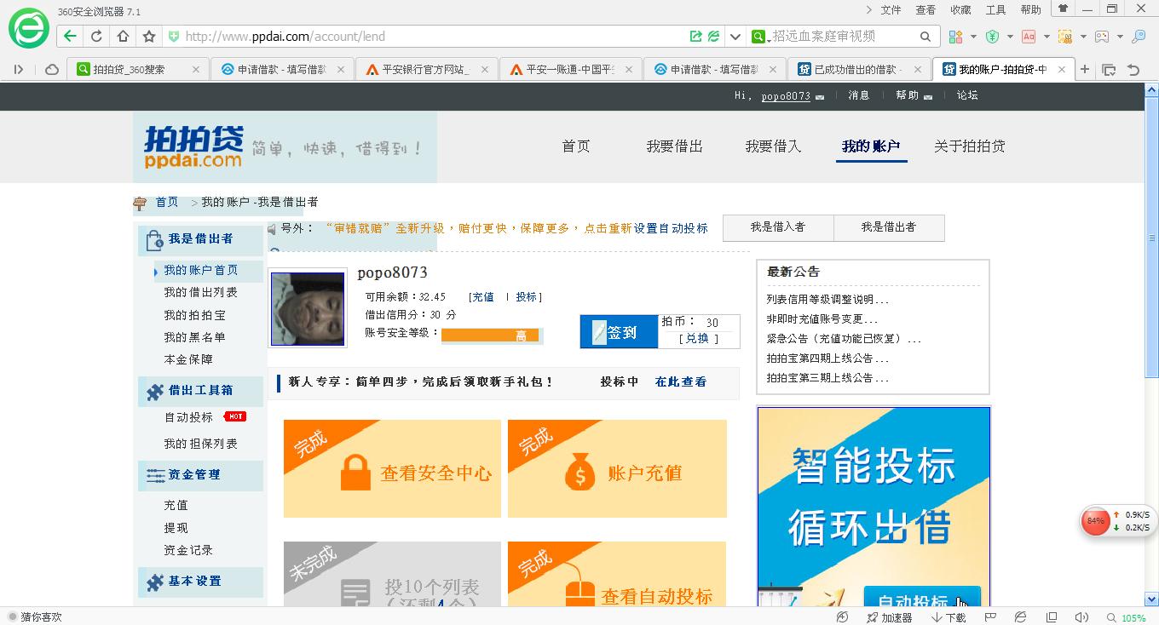Switch to the 已成功借出的借款 tab
Screen dimensions: 1159x625
click(x=860, y=70)
